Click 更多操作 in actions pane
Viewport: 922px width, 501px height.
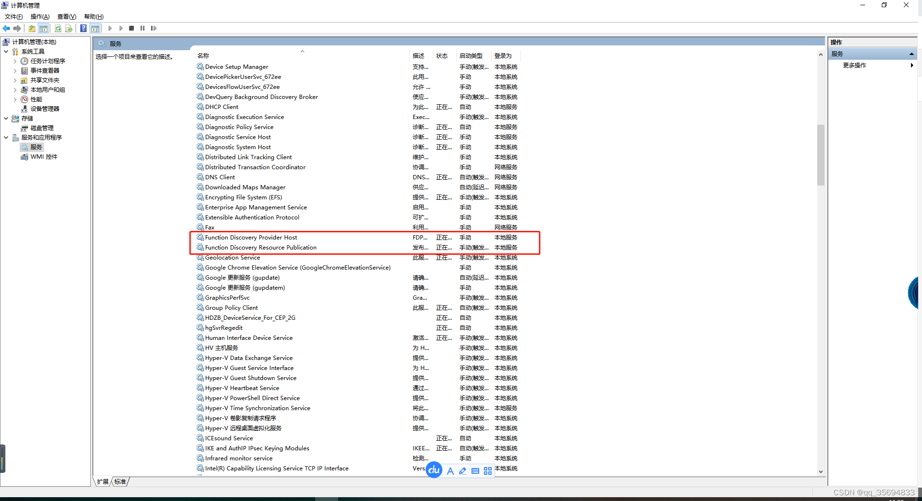tap(855, 65)
